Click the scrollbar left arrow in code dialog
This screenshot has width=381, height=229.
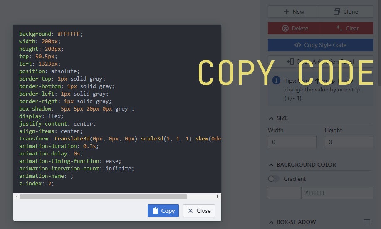(17, 197)
